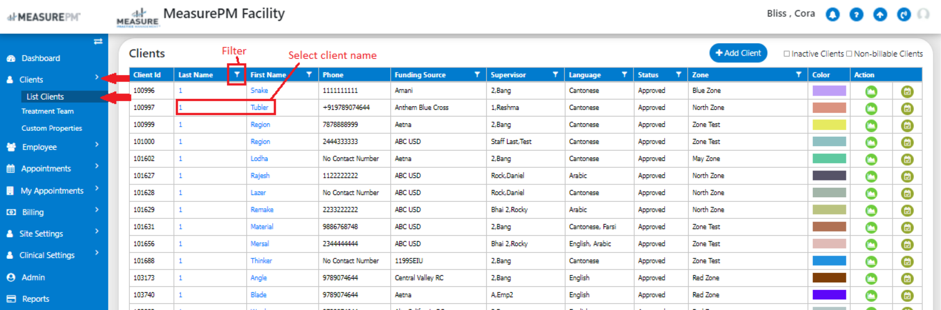Open the Last Name column filter icon

tap(237, 74)
